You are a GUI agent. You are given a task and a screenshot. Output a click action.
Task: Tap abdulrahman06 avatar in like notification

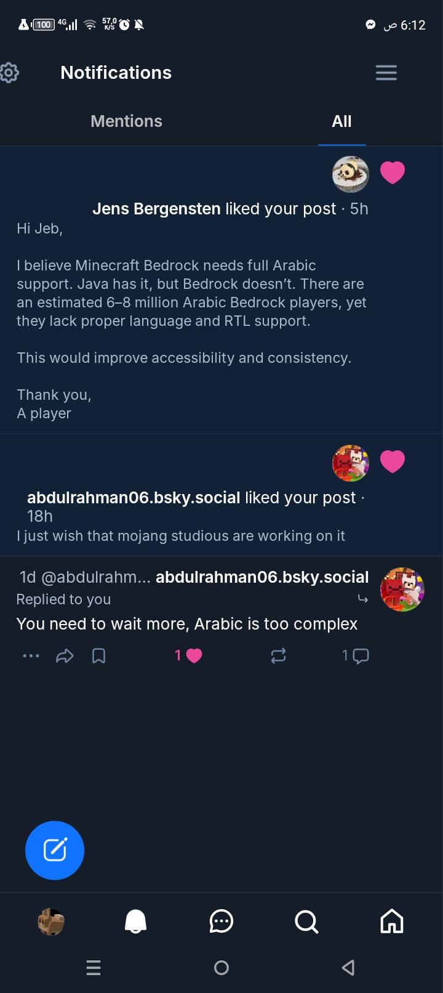pos(350,463)
